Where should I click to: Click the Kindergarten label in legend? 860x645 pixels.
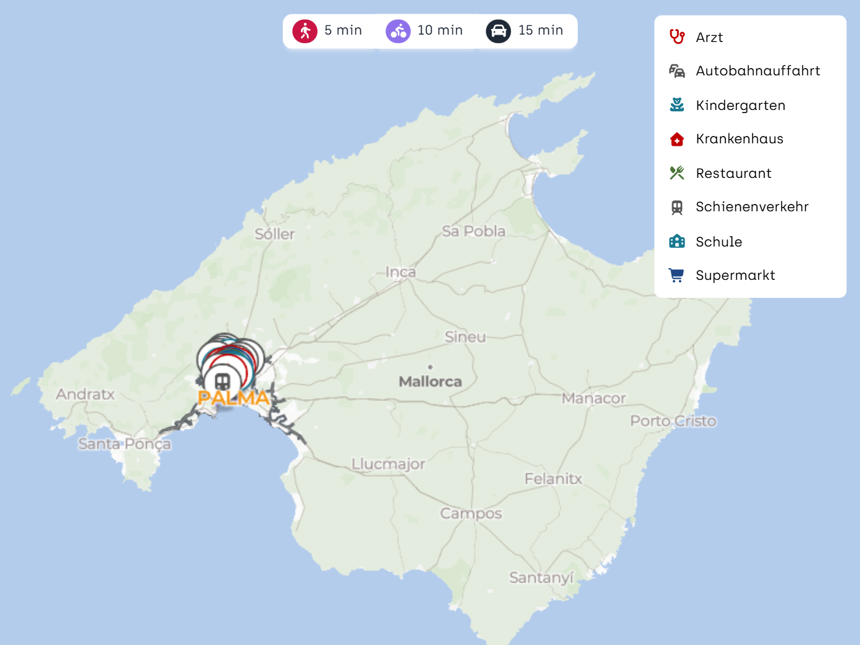click(740, 106)
